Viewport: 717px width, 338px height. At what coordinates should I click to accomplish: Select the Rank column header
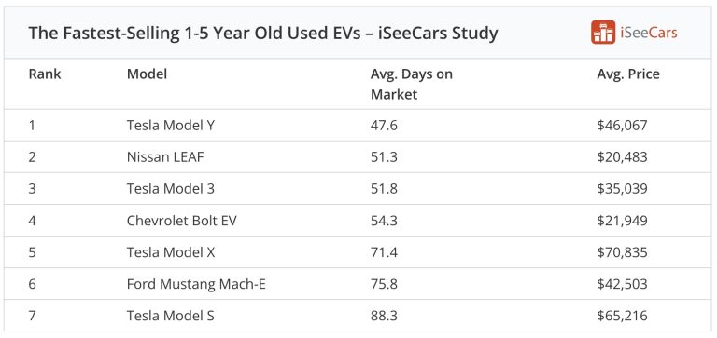45,74
